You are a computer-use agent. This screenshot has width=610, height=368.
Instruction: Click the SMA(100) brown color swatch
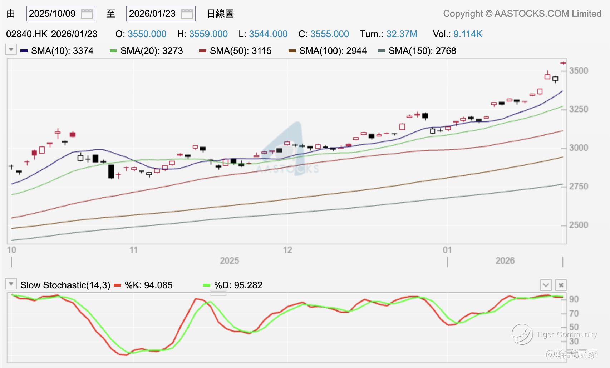[292, 51]
